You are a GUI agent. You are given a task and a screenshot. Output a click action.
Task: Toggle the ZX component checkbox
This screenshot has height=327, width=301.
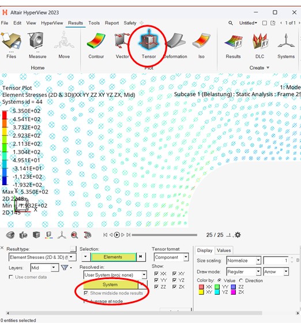pyautogui.click(x=175, y=287)
